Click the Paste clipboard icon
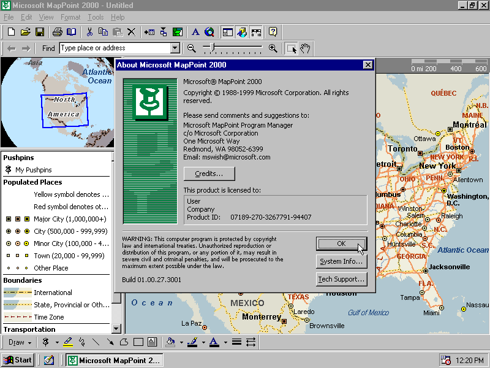Screen dimensions: 490x368 click(118, 32)
